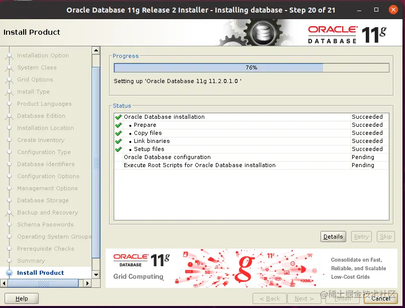Select the Install Product step in sidebar
The height and width of the screenshot is (308, 405).
pos(40,273)
